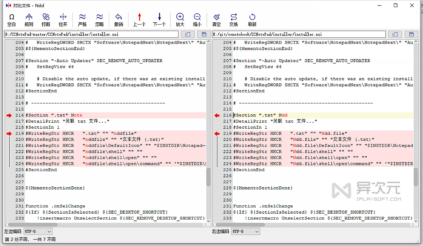Open the 规则 rules tool
Viewport: 423px width, 246px height.
coord(29,20)
